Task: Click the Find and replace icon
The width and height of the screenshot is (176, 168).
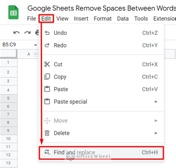Action: (47, 152)
